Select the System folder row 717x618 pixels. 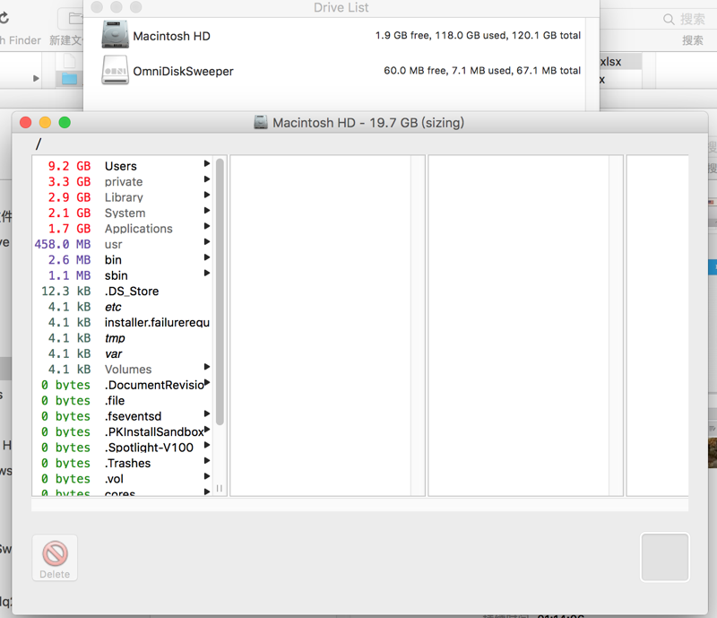(122, 213)
